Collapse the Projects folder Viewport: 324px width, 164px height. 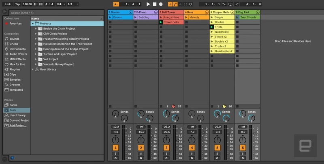pyautogui.click(x=33, y=23)
